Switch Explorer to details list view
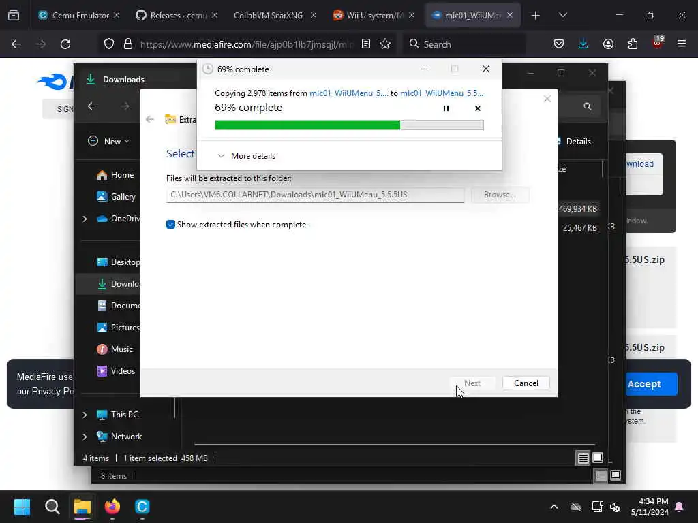The height and width of the screenshot is (523, 698). coord(583,458)
